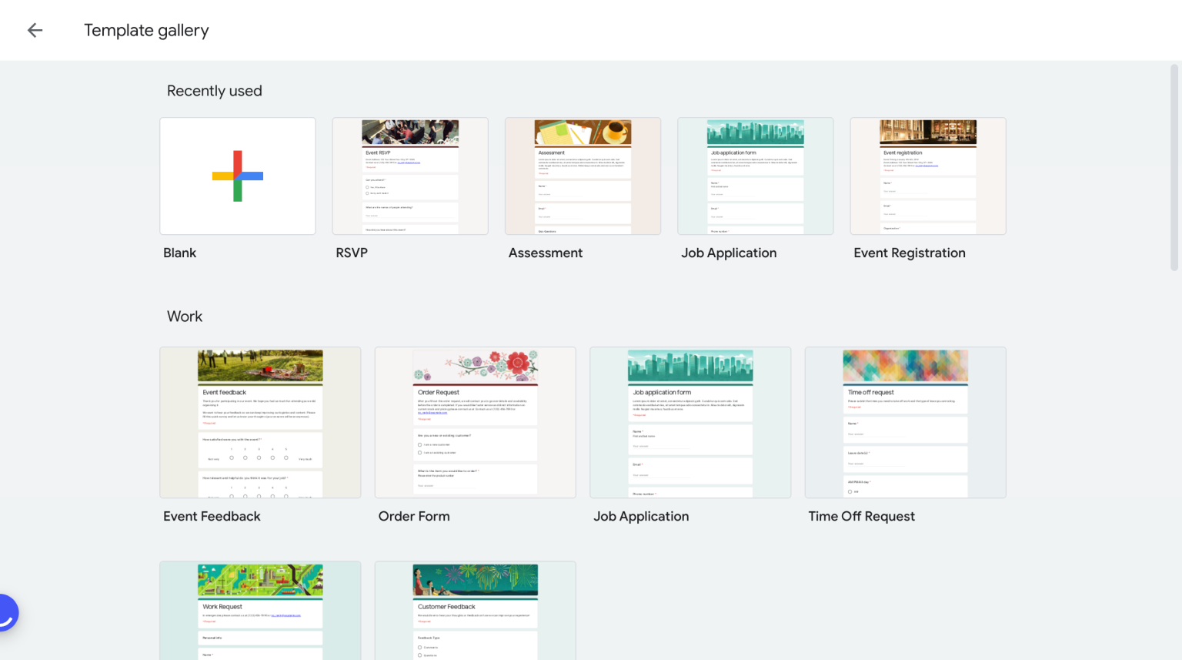
Task: Select the Work Request template preview
Action: (x=259, y=611)
